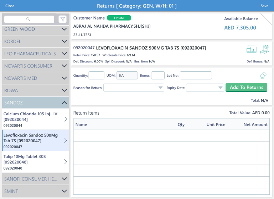Click the search magnifier in the product search box
Viewport: 274px width, 199px height.
point(28,19)
